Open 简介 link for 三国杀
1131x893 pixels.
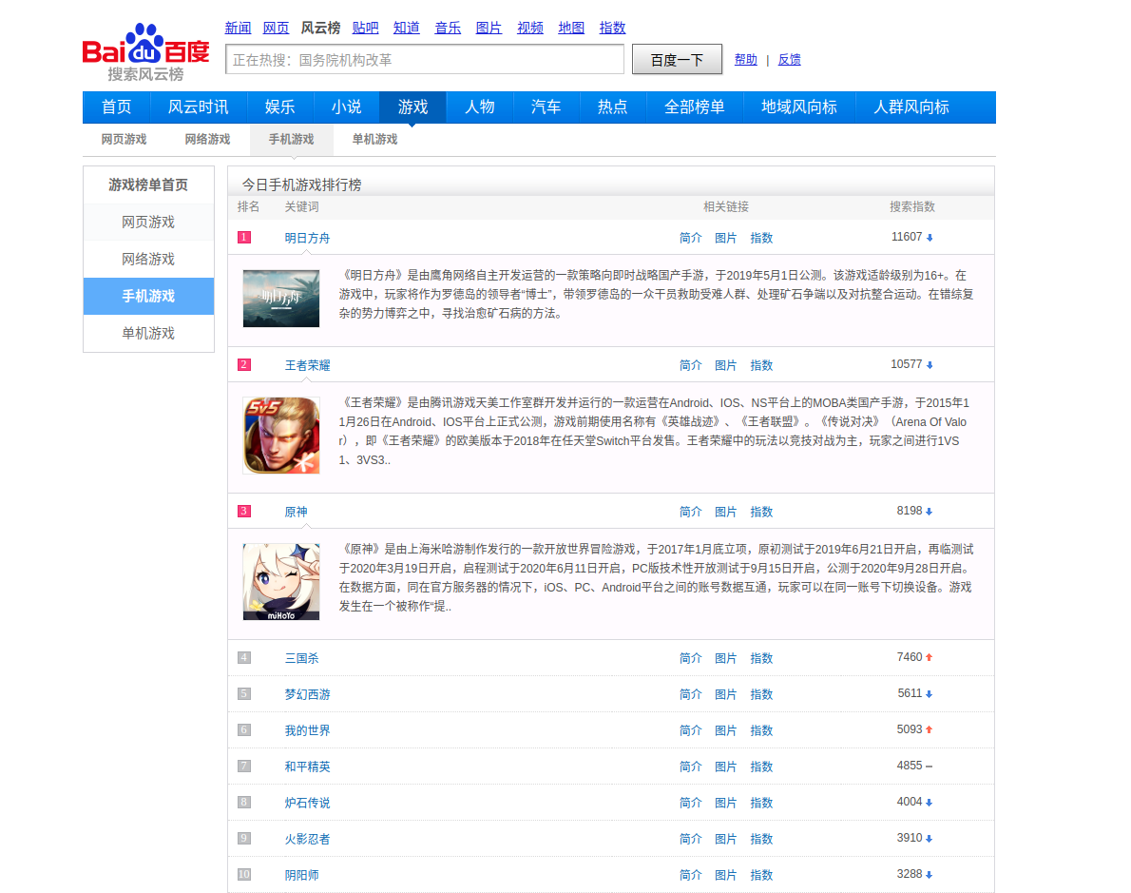690,658
